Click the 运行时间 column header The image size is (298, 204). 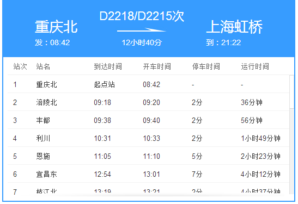point(255,66)
